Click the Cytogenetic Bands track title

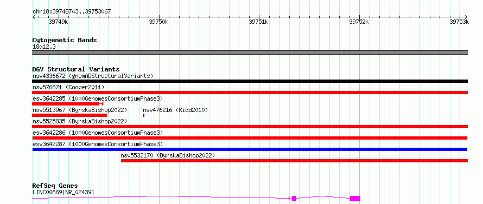tap(65, 40)
